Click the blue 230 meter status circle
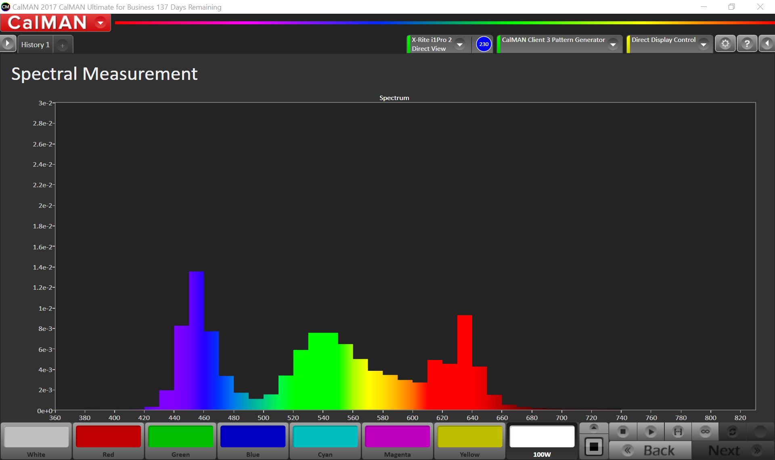The width and height of the screenshot is (775, 460). [x=484, y=44]
